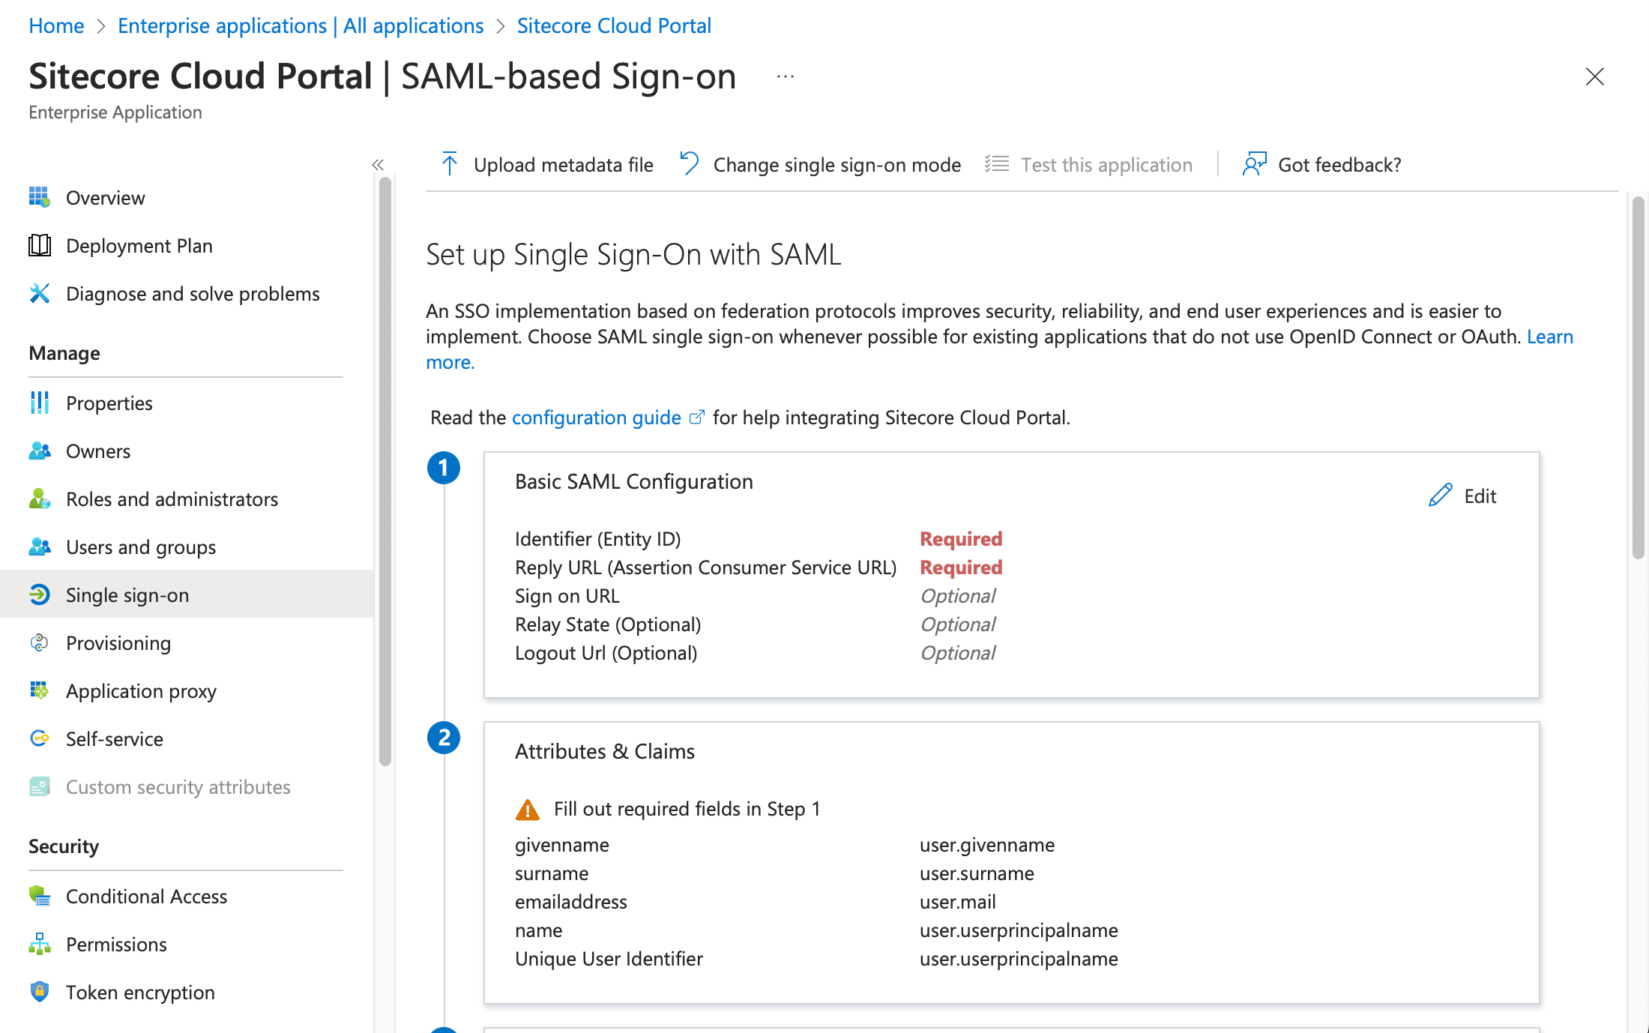1649x1033 pixels.
Task: Click the Change single sign-on mode icon
Action: [x=689, y=163]
